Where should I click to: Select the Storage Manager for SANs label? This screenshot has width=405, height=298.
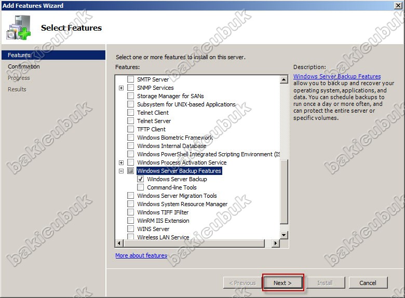coord(170,96)
